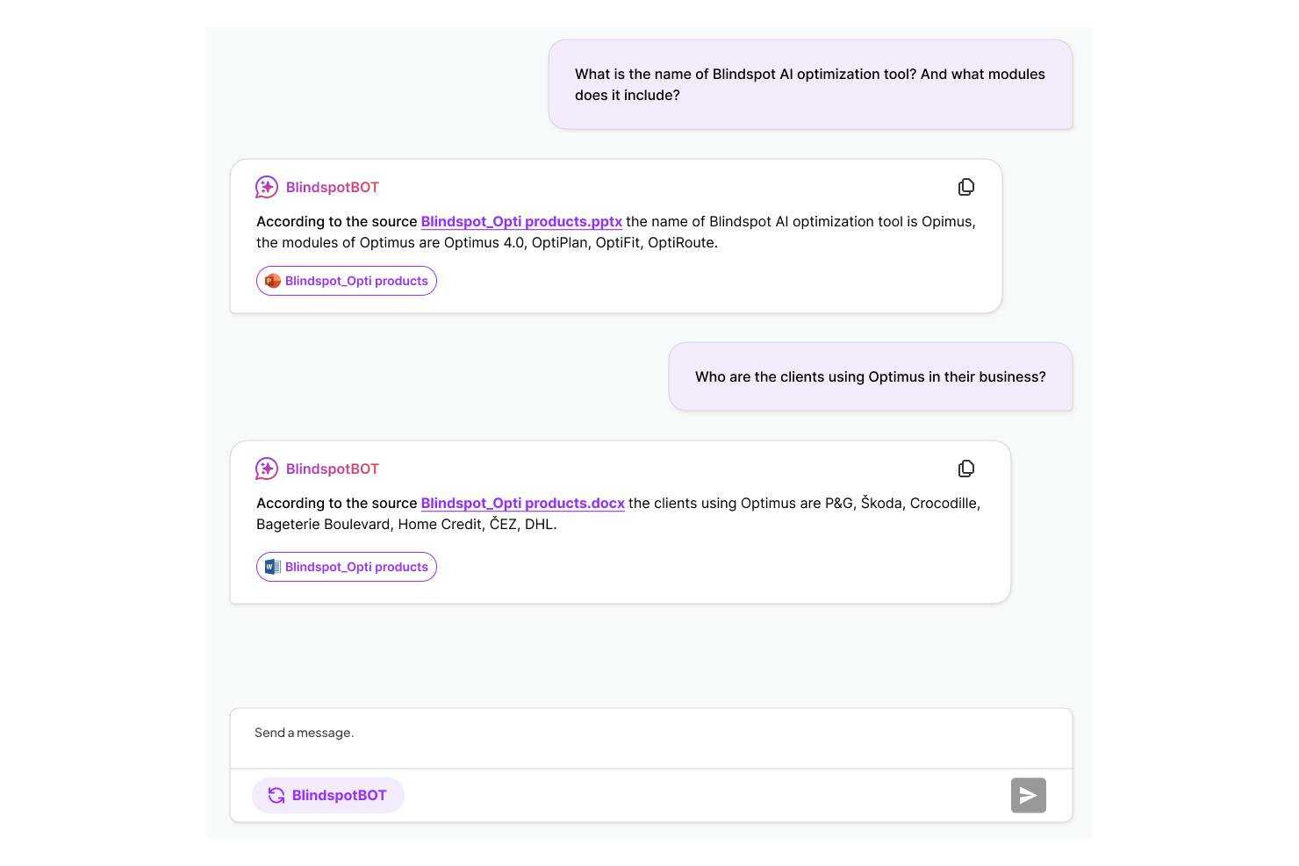
Task: Copy the second BlindspotBOT response listing clients
Action: click(x=966, y=469)
